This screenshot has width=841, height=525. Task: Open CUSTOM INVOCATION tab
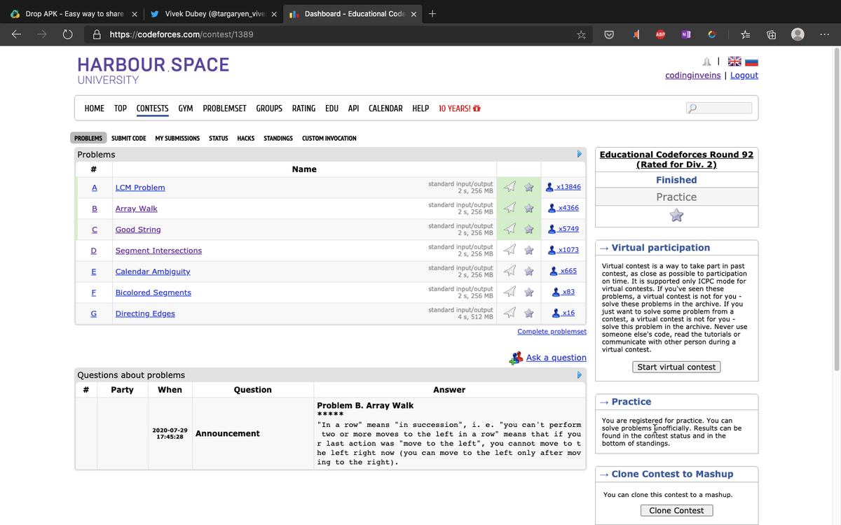329,138
